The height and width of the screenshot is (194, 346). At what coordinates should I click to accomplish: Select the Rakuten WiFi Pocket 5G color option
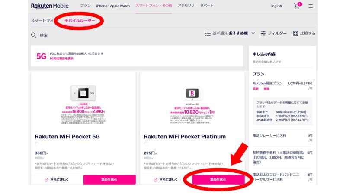(x=37, y=144)
